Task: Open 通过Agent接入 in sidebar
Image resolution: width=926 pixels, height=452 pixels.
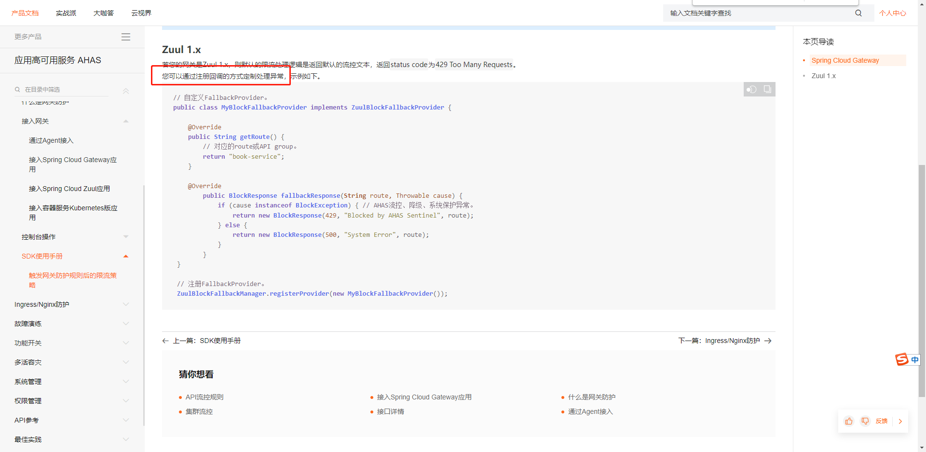Action: [x=51, y=140]
